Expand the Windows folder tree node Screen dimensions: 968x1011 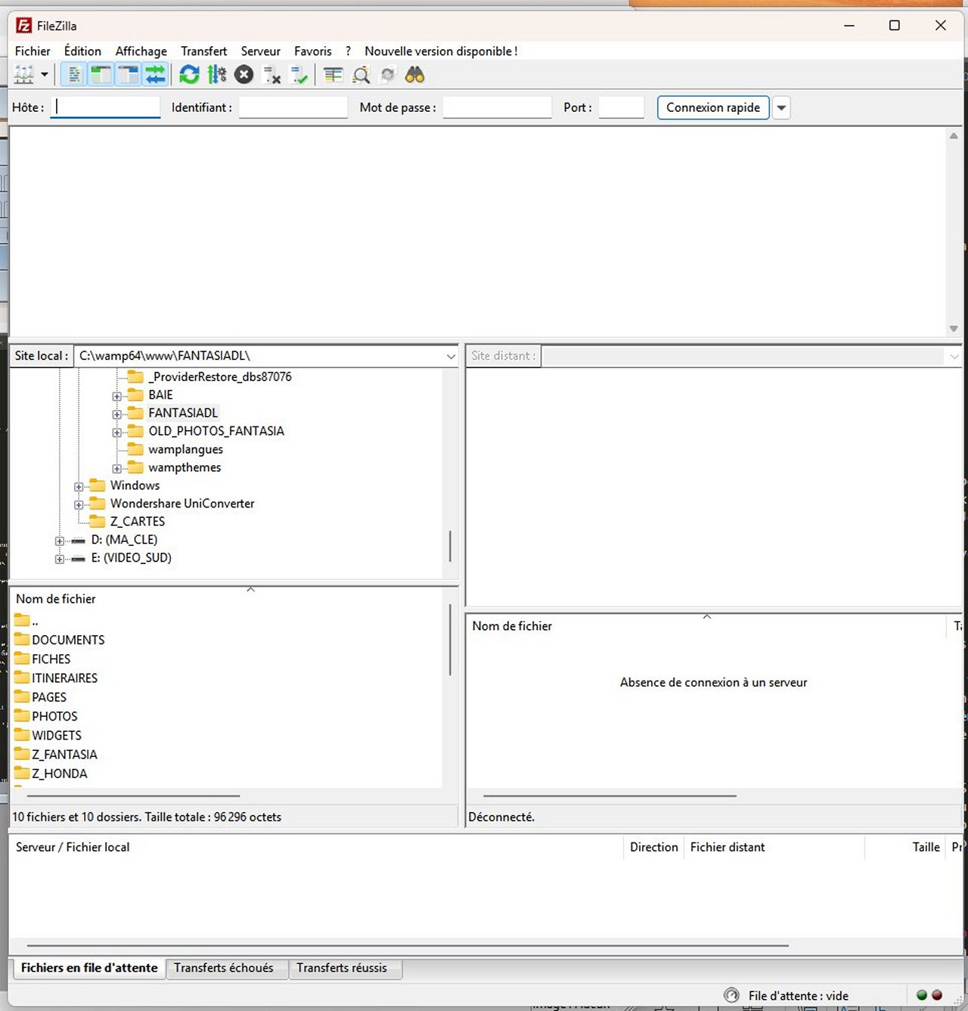pos(79,486)
